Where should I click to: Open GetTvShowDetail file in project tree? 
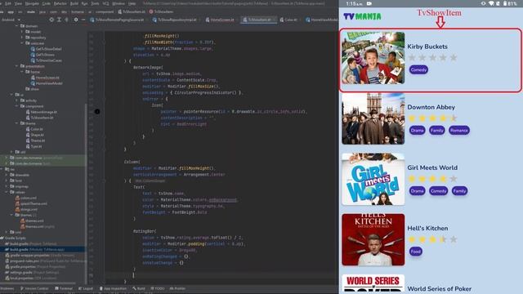[x=46, y=49]
